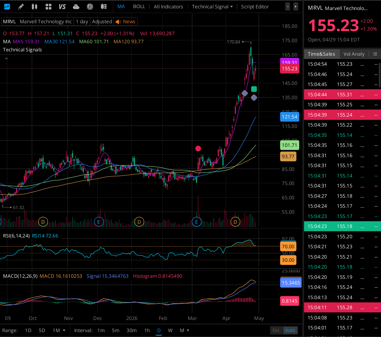
Task: Open the multi-chart grid layout icon
Action: (x=49, y=6)
